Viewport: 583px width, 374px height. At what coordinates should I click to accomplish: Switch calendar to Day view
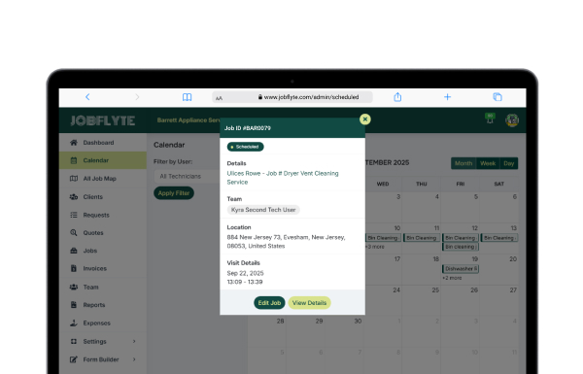pyautogui.click(x=508, y=163)
